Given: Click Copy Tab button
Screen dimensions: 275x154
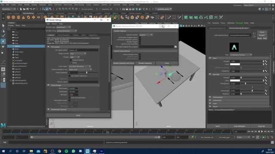Looking at the screenshot, I should (x=261, y=126).
